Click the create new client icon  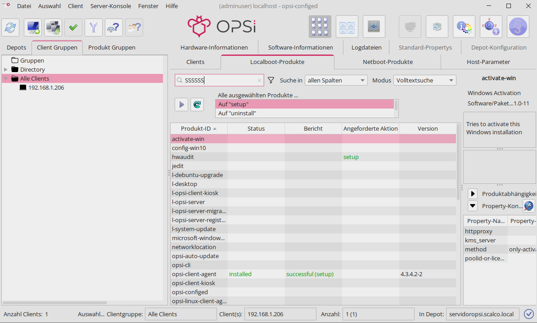pos(33,27)
